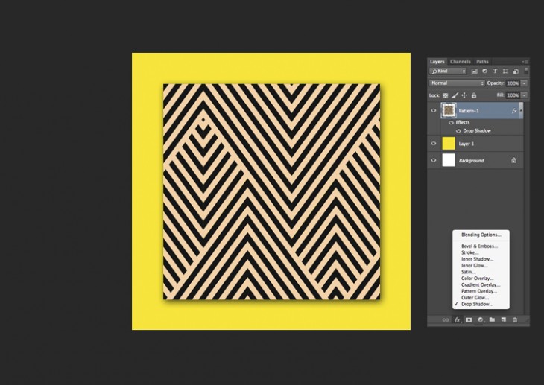Lock position move icon
The width and height of the screenshot is (544, 385).
click(x=464, y=95)
